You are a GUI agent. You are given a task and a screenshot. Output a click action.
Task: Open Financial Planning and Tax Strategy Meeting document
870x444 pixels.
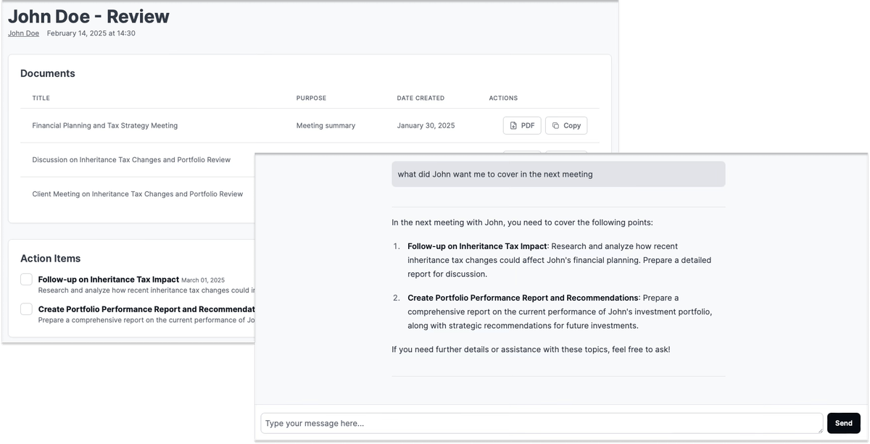coord(104,125)
